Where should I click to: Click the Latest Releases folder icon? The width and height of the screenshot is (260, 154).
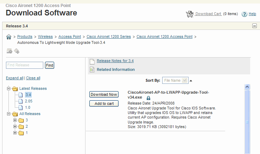[15, 89]
